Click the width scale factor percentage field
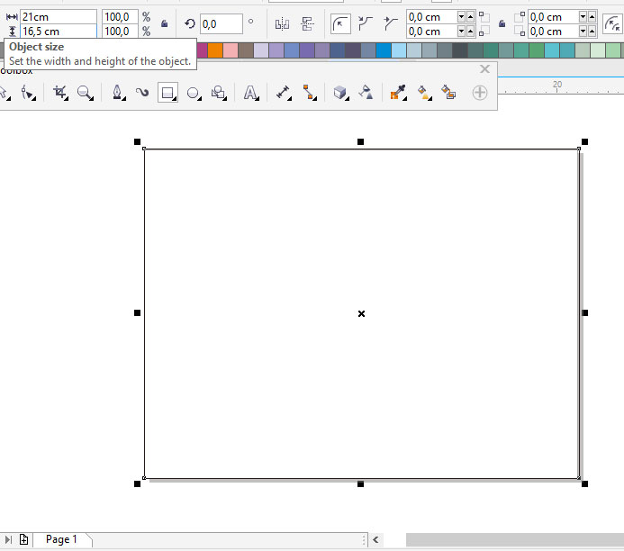The width and height of the screenshot is (624, 551). [120, 17]
